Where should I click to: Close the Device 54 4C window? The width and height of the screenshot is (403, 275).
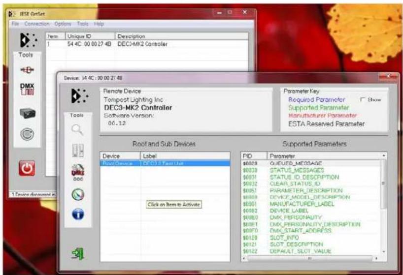(x=388, y=76)
